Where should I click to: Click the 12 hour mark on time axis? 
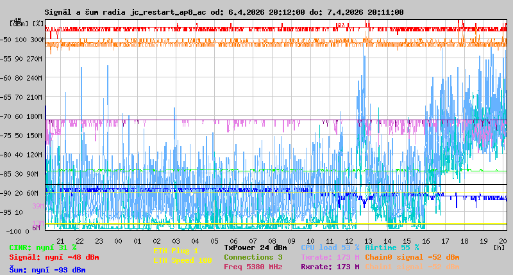[x=349, y=241]
